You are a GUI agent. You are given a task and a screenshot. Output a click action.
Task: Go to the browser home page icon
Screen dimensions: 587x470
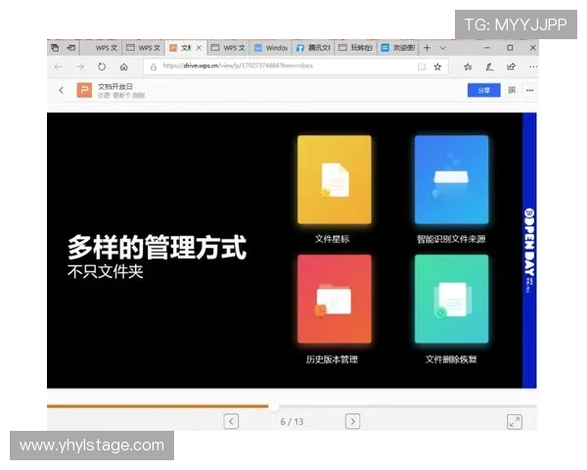click(123, 68)
